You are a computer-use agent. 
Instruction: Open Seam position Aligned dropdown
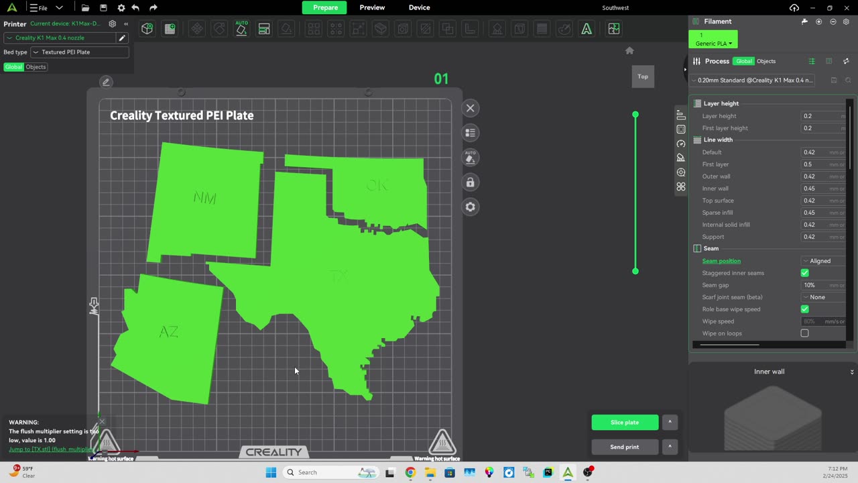(x=824, y=261)
